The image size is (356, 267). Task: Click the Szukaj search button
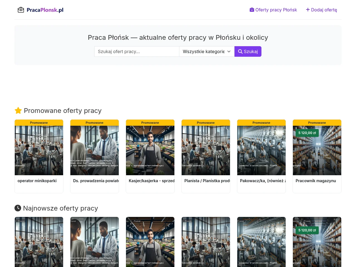248,51
